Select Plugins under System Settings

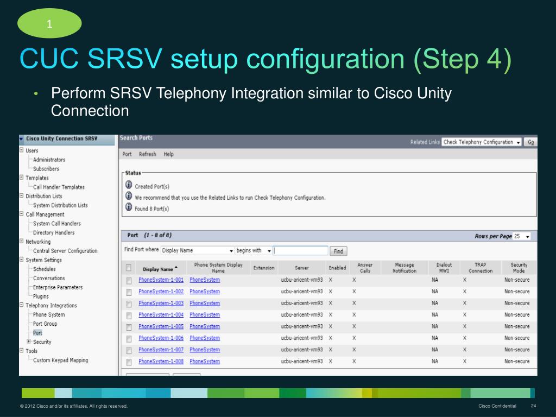pyautogui.click(x=41, y=296)
